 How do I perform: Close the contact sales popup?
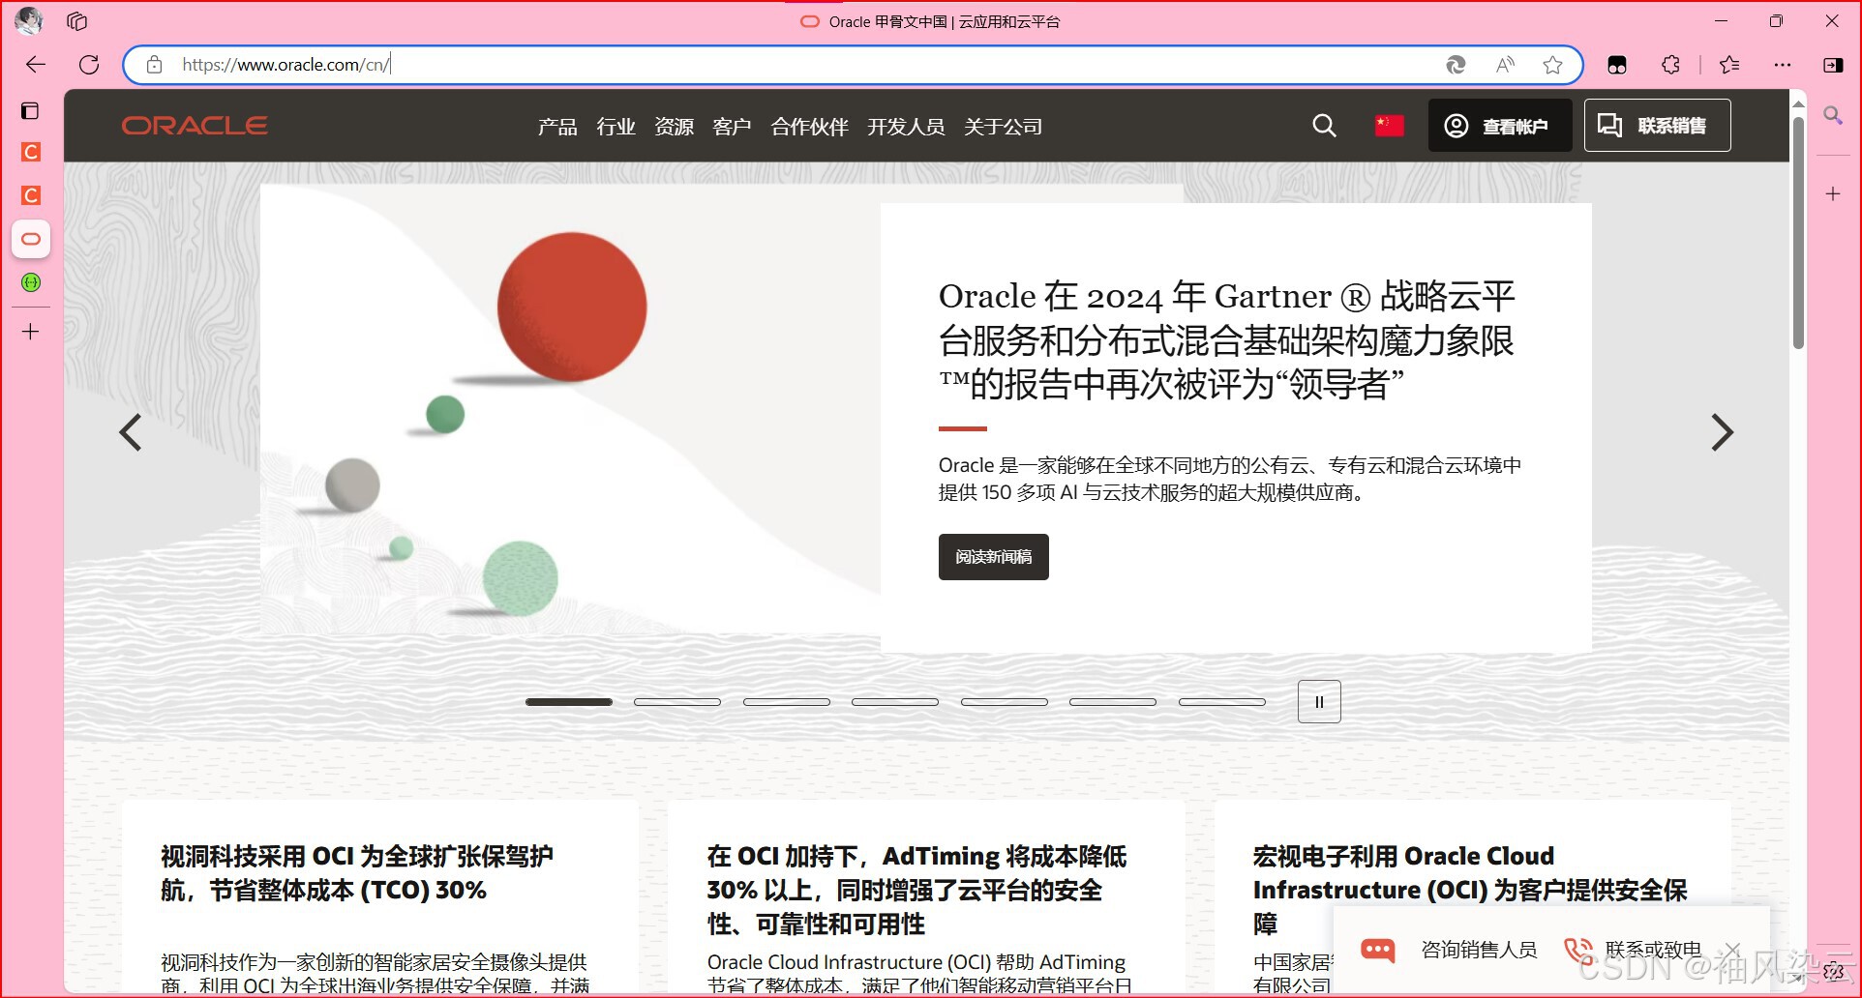1732,950
